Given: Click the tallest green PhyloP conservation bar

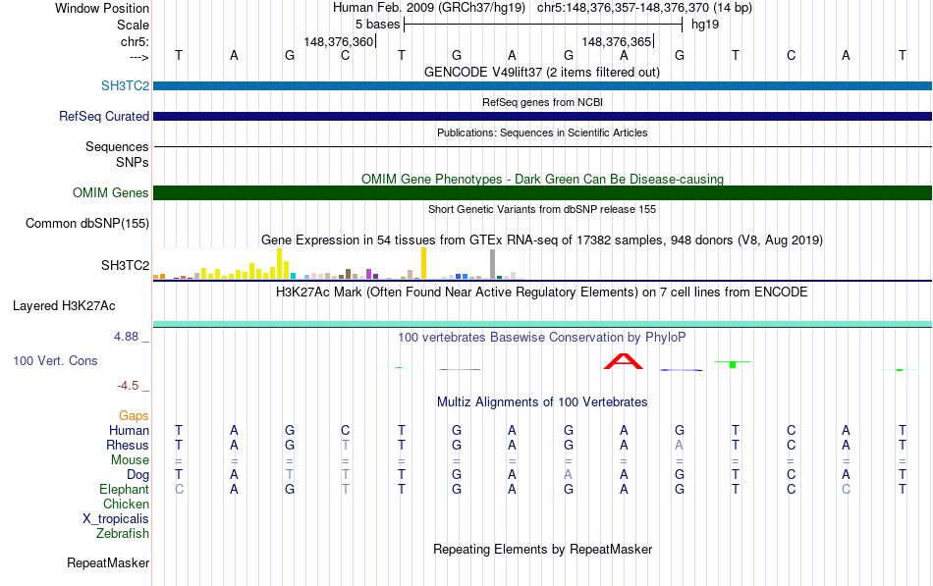Looking at the screenshot, I should [x=733, y=364].
